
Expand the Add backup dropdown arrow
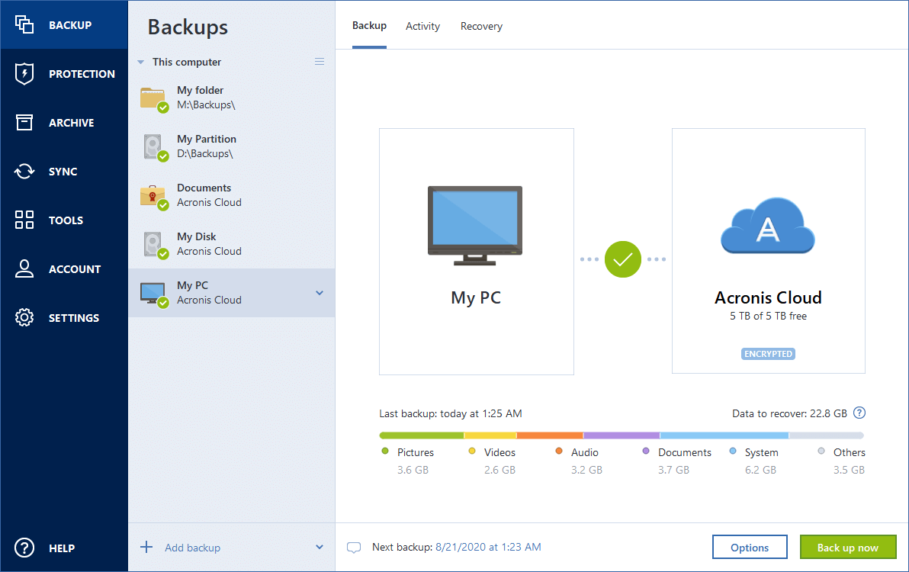click(320, 547)
